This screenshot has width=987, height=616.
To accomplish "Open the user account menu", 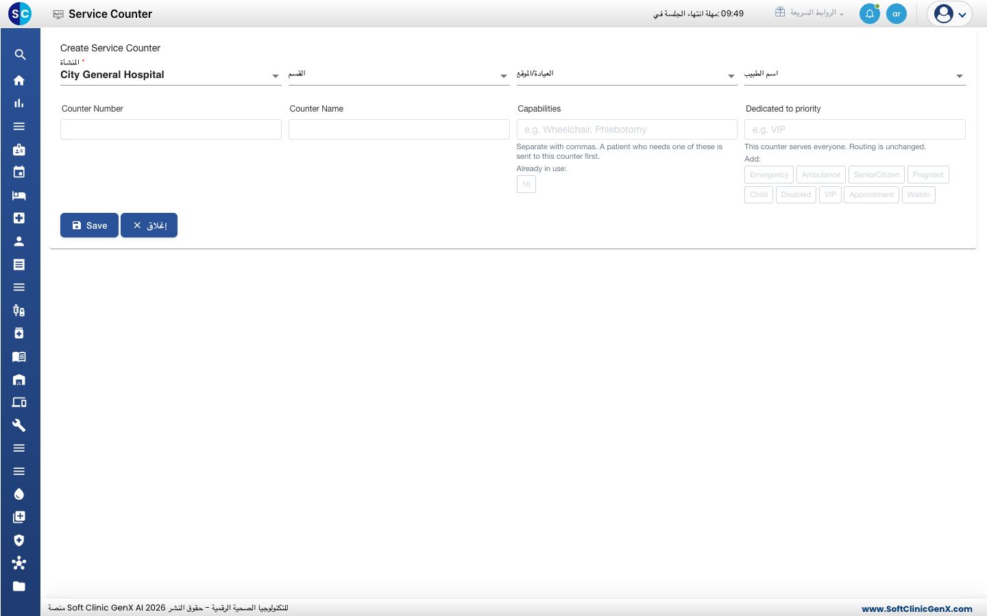I will coord(949,14).
